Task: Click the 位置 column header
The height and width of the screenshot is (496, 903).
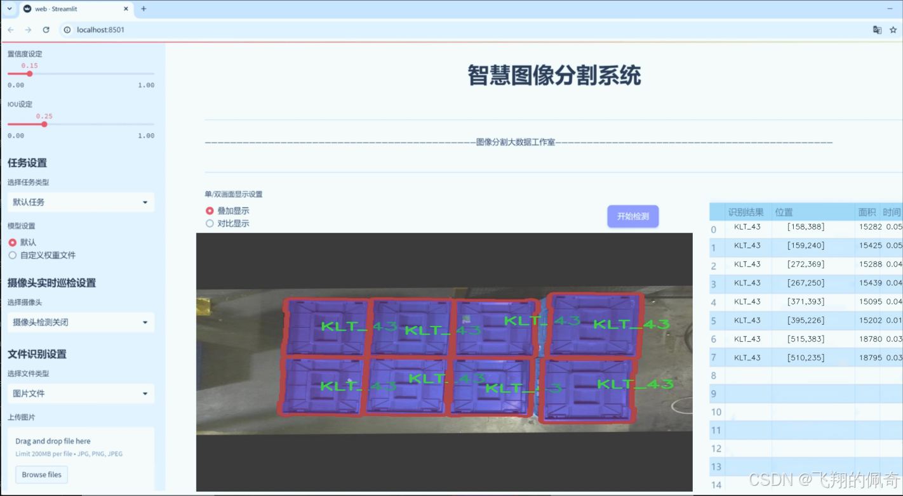Action: tap(813, 212)
